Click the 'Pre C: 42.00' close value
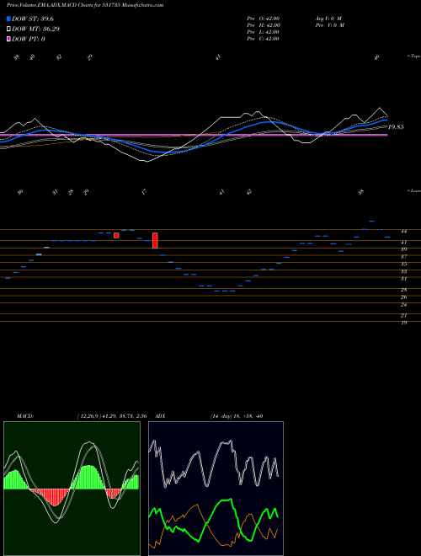Image resolution: width=421 pixels, height=556 pixels. pos(264,39)
